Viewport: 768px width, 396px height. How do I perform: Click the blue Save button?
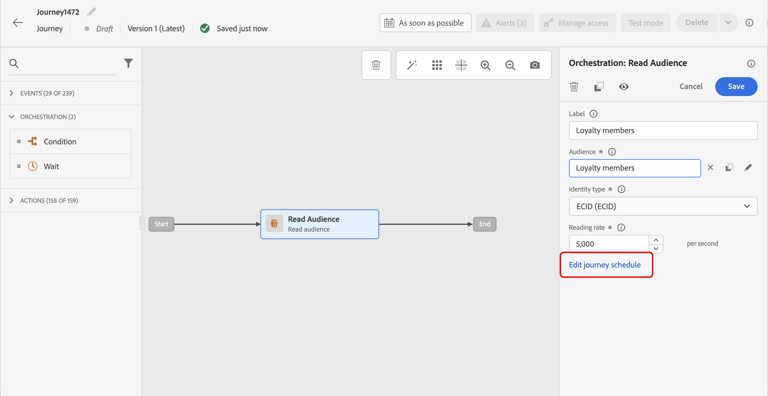pyautogui.click(x=736, y=86)
